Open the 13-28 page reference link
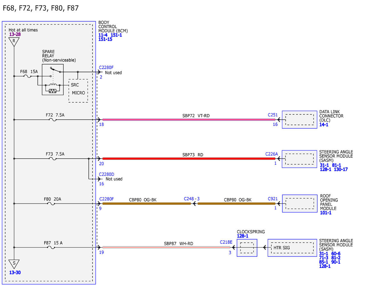 pos(15,34)
